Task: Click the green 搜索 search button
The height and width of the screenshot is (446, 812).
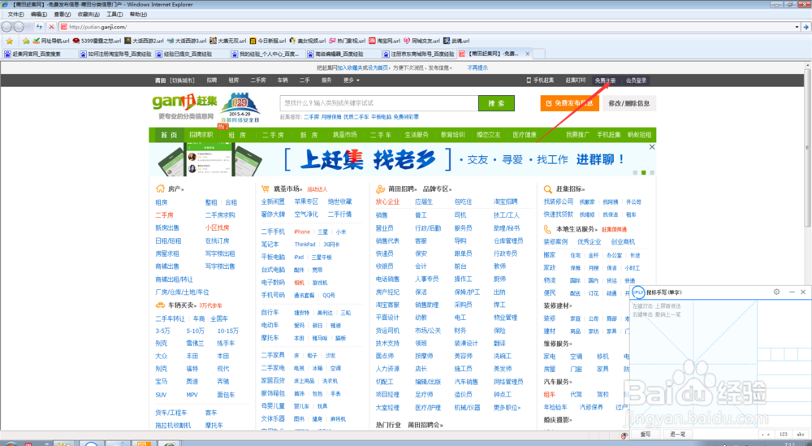Action: [496, 103]
